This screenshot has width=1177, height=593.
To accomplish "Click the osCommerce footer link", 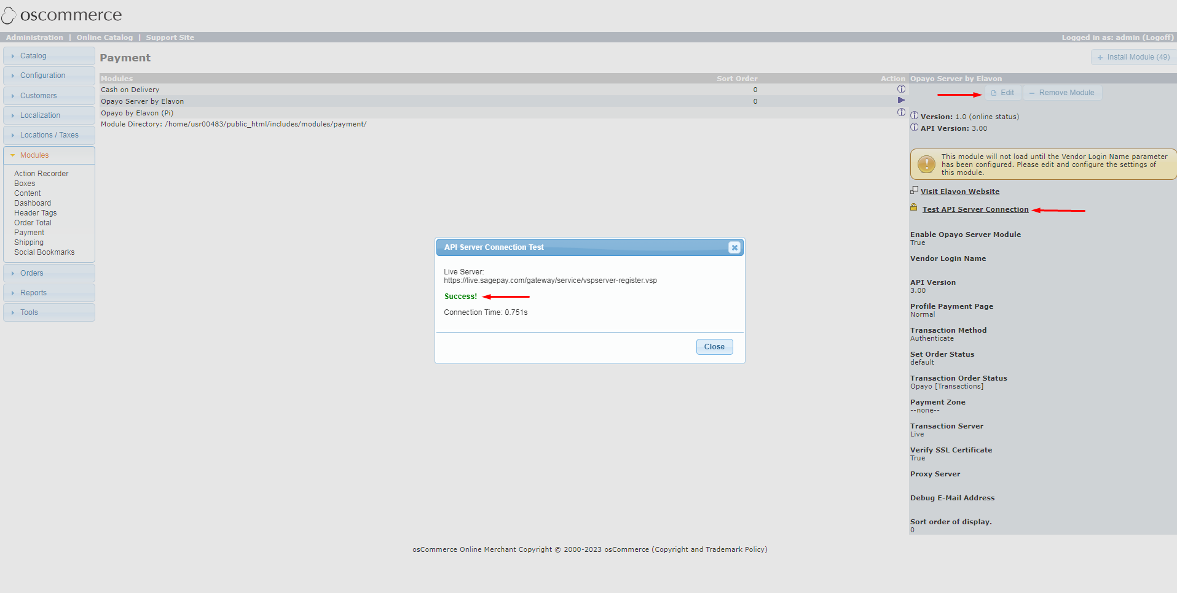I will (x=626, y=549).
